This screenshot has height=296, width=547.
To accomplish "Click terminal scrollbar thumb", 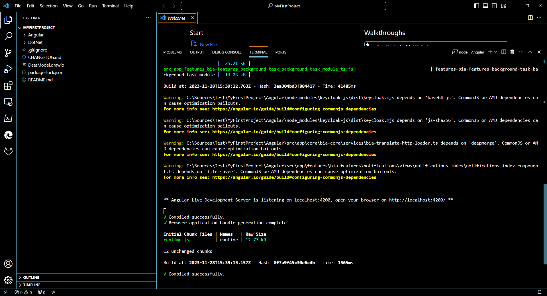I will [545, 224].
